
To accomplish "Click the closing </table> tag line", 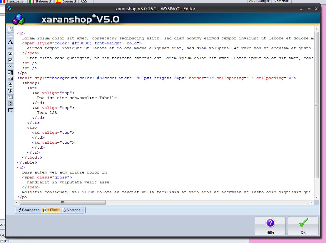I will (27, 162).
